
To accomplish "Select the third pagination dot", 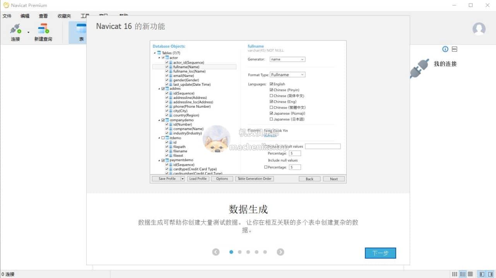I will [248, 252].
